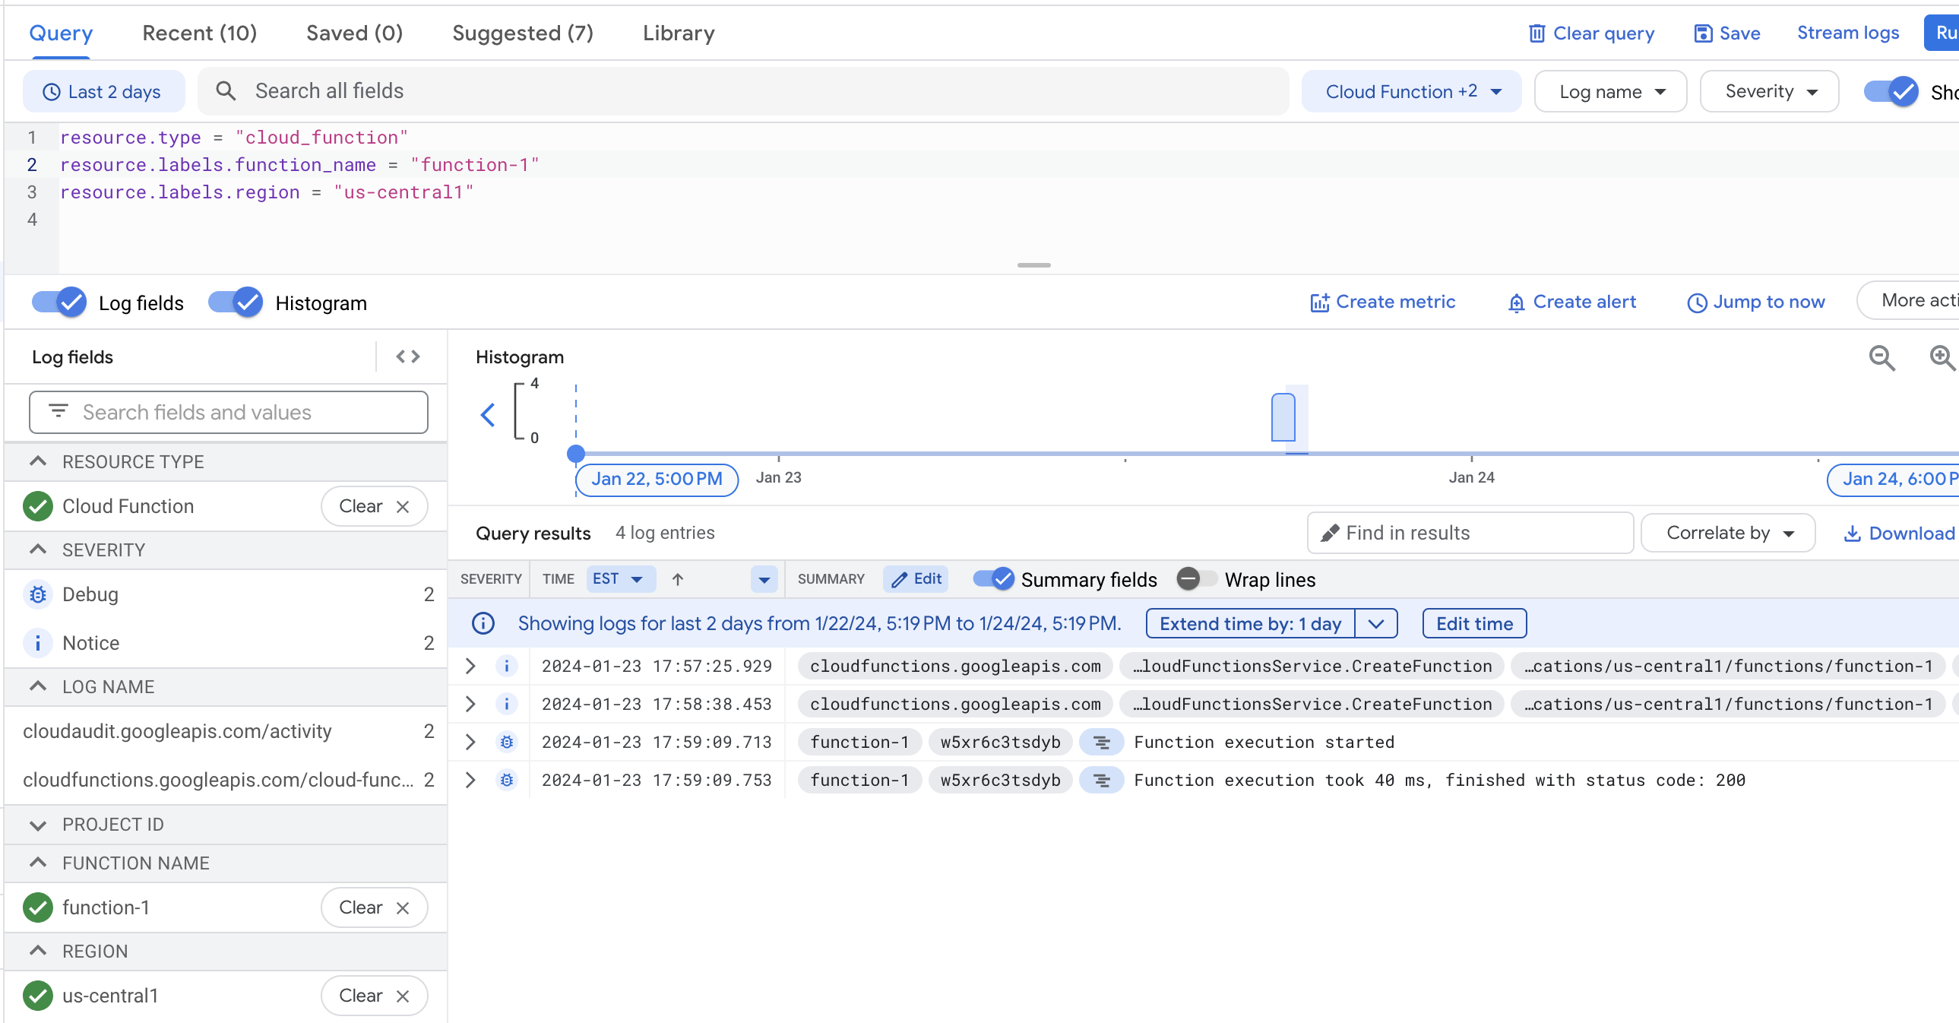The image size is (1959, 1023).
Task: Toggle the Histogram display switch
Action: 237,302
